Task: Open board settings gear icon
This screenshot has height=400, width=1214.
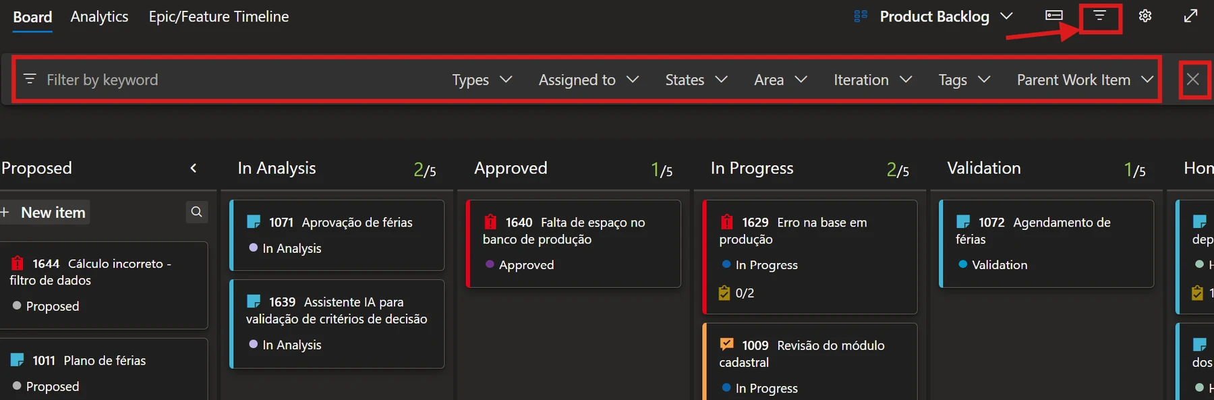Action: tap(1145, 16)
